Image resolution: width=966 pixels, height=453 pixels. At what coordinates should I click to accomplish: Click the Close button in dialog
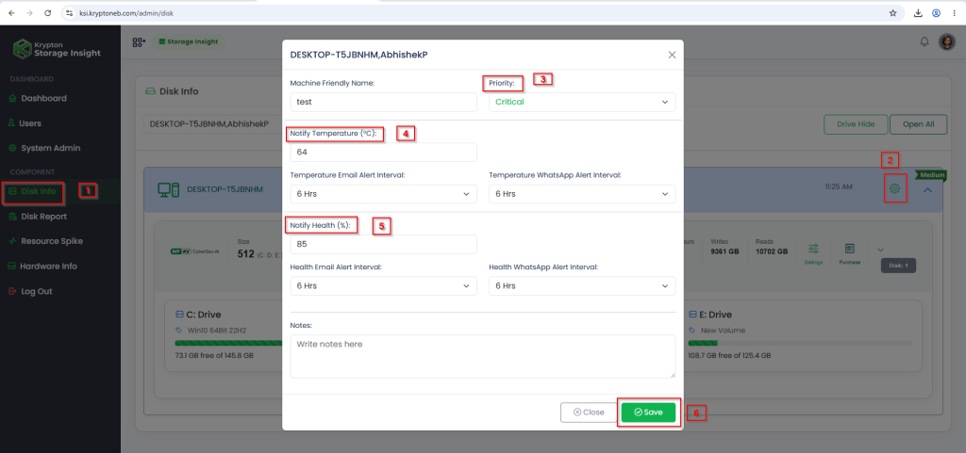pyautogui.click(x=589, y=413)
